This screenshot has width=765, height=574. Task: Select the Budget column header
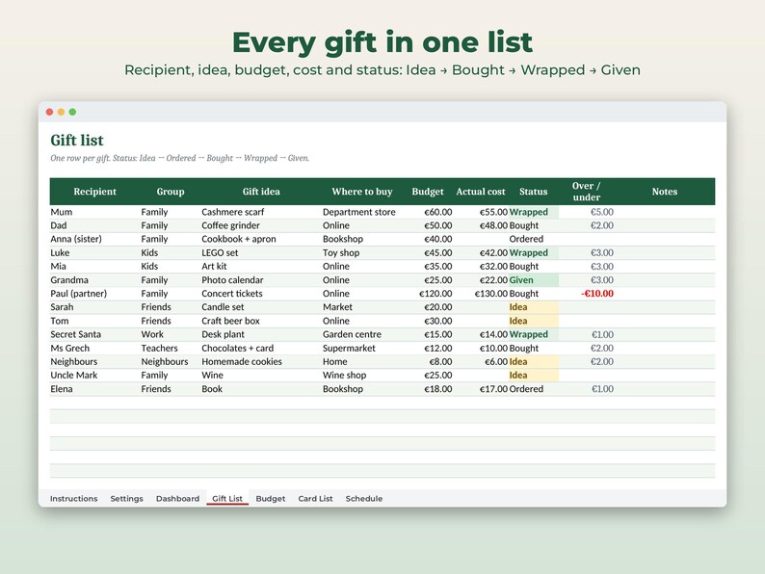click(x=428, y=192)
